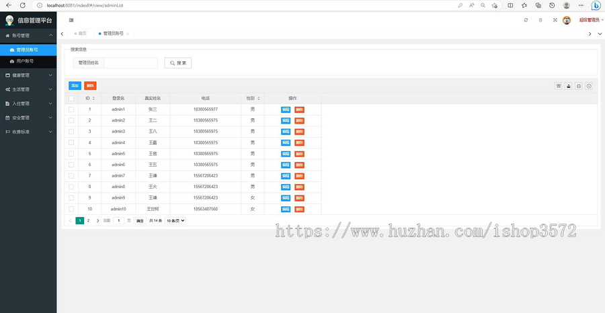Screen dimensions: 605x313
Task: Click the refresh icon in the page header
Action: click(x=526, y=20)
